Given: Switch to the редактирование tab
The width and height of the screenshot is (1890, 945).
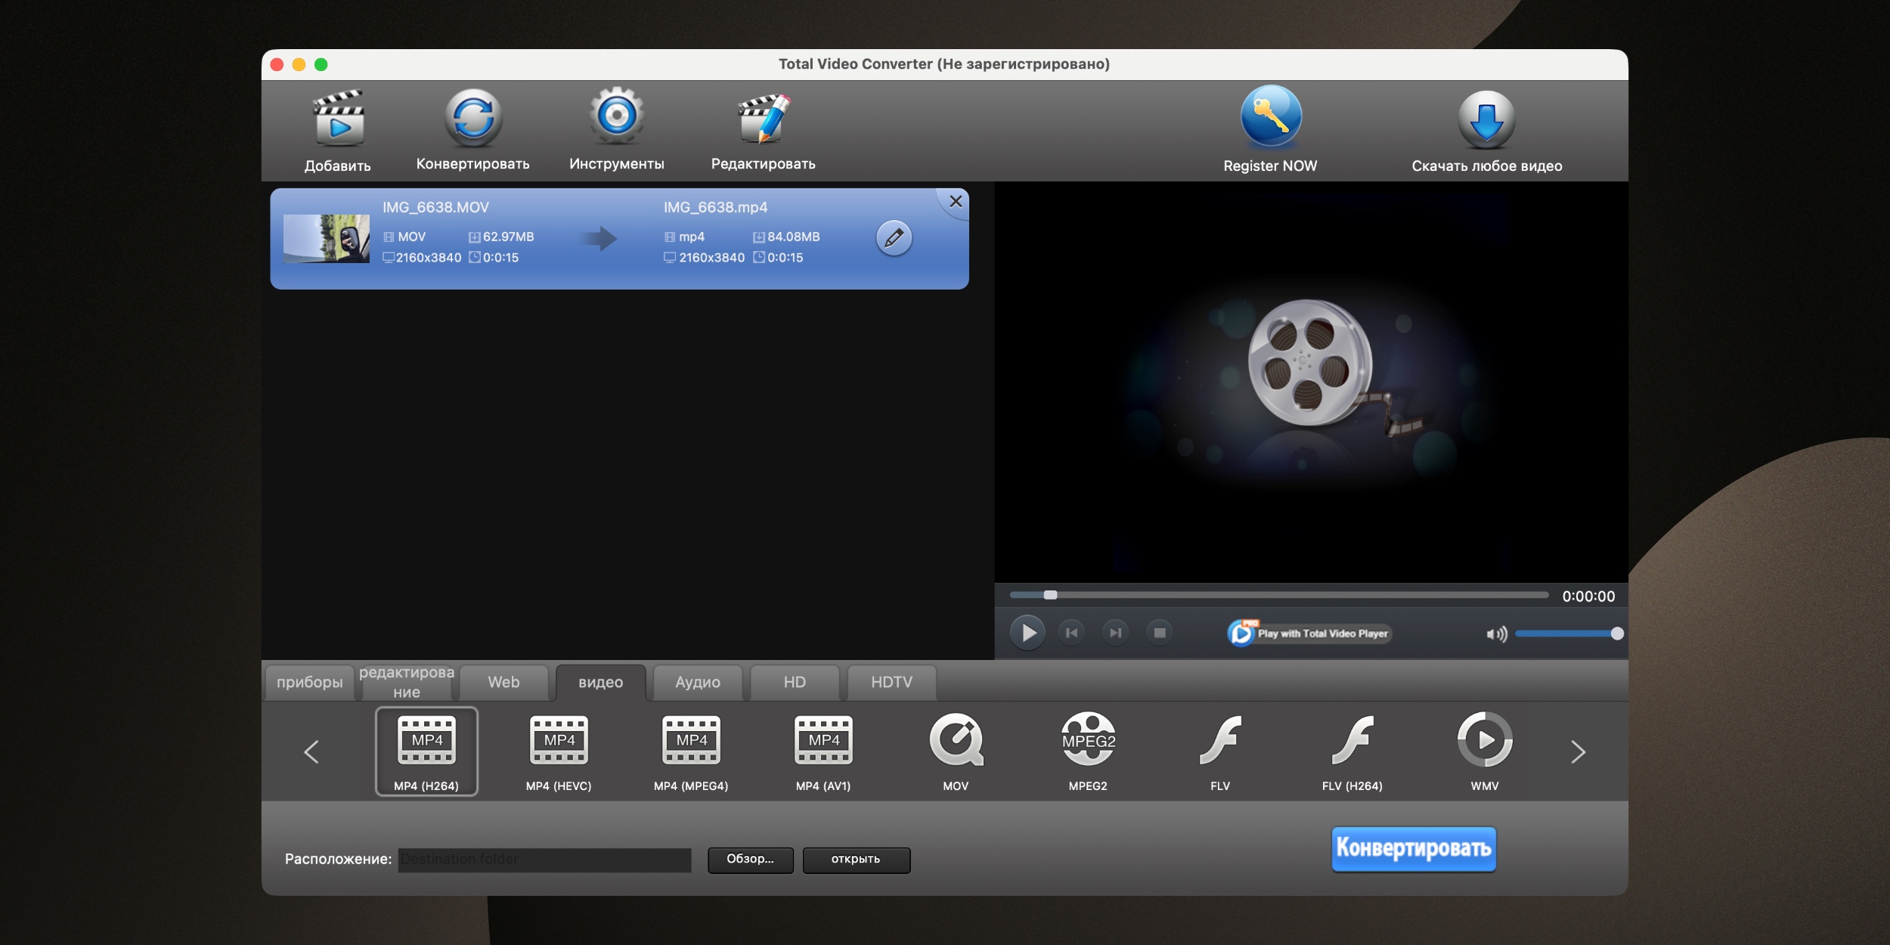Looking at the screenshot, I should click(x=407, y=682).
